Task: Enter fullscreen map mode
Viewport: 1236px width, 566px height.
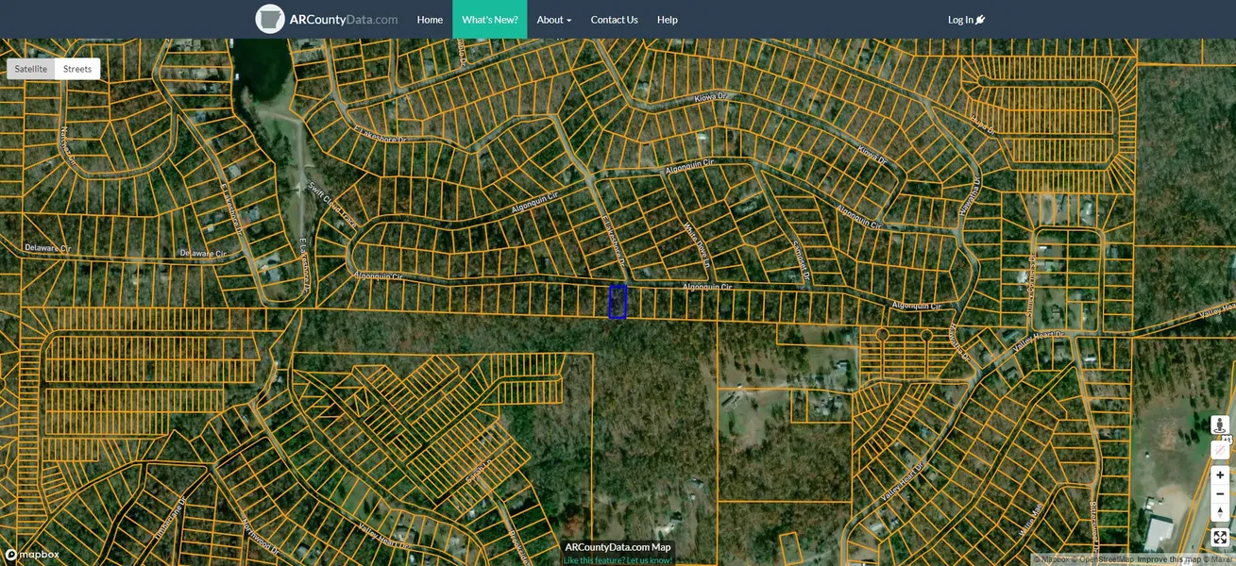Action: (x=1220, y=538)
